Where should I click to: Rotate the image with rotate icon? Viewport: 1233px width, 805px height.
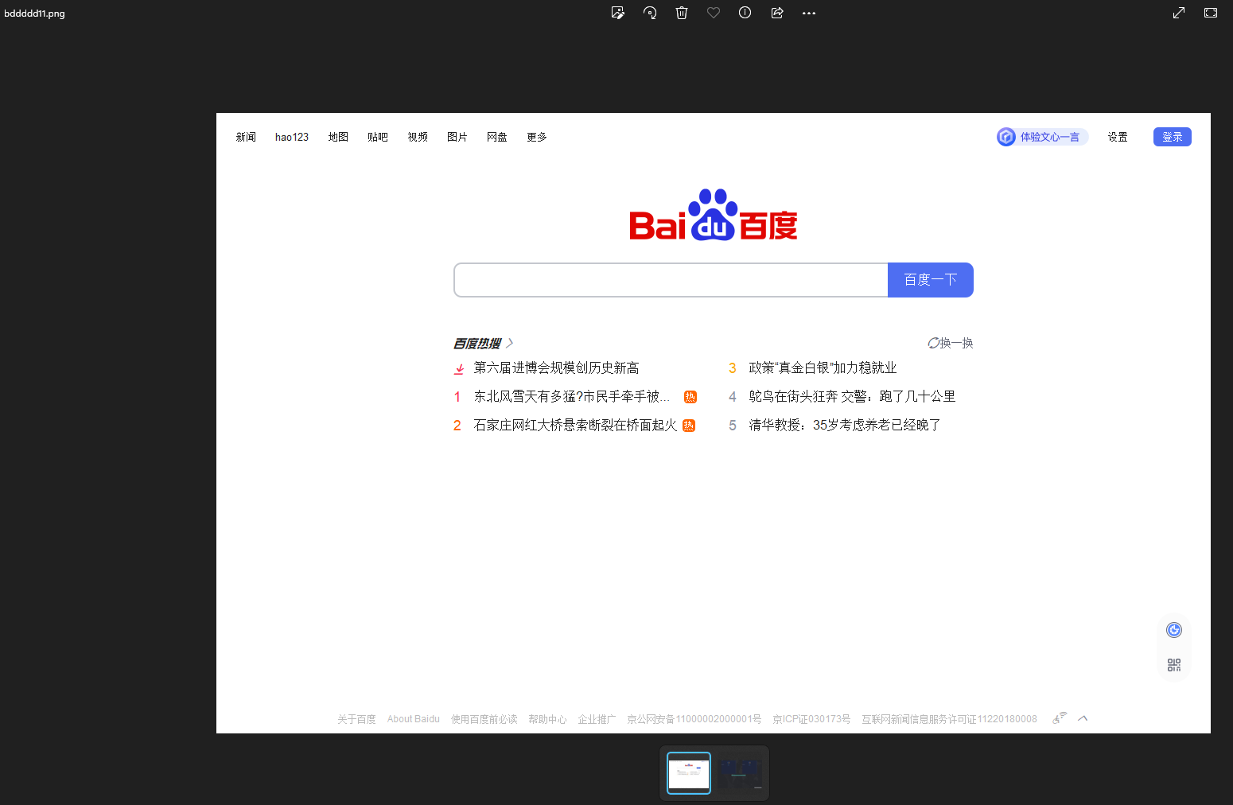650,13
